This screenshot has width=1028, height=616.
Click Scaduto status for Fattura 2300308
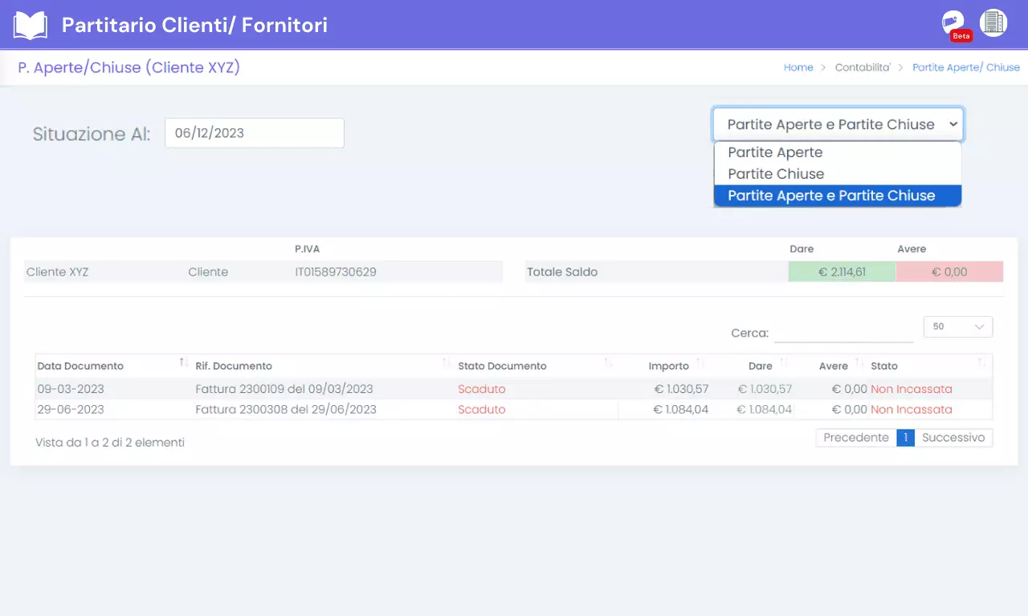482,409
